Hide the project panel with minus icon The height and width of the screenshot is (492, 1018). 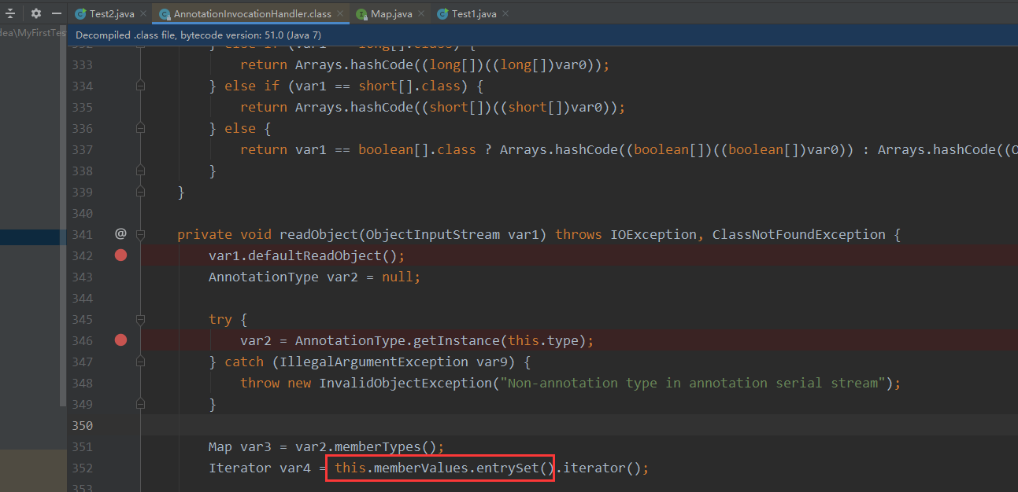57,13
